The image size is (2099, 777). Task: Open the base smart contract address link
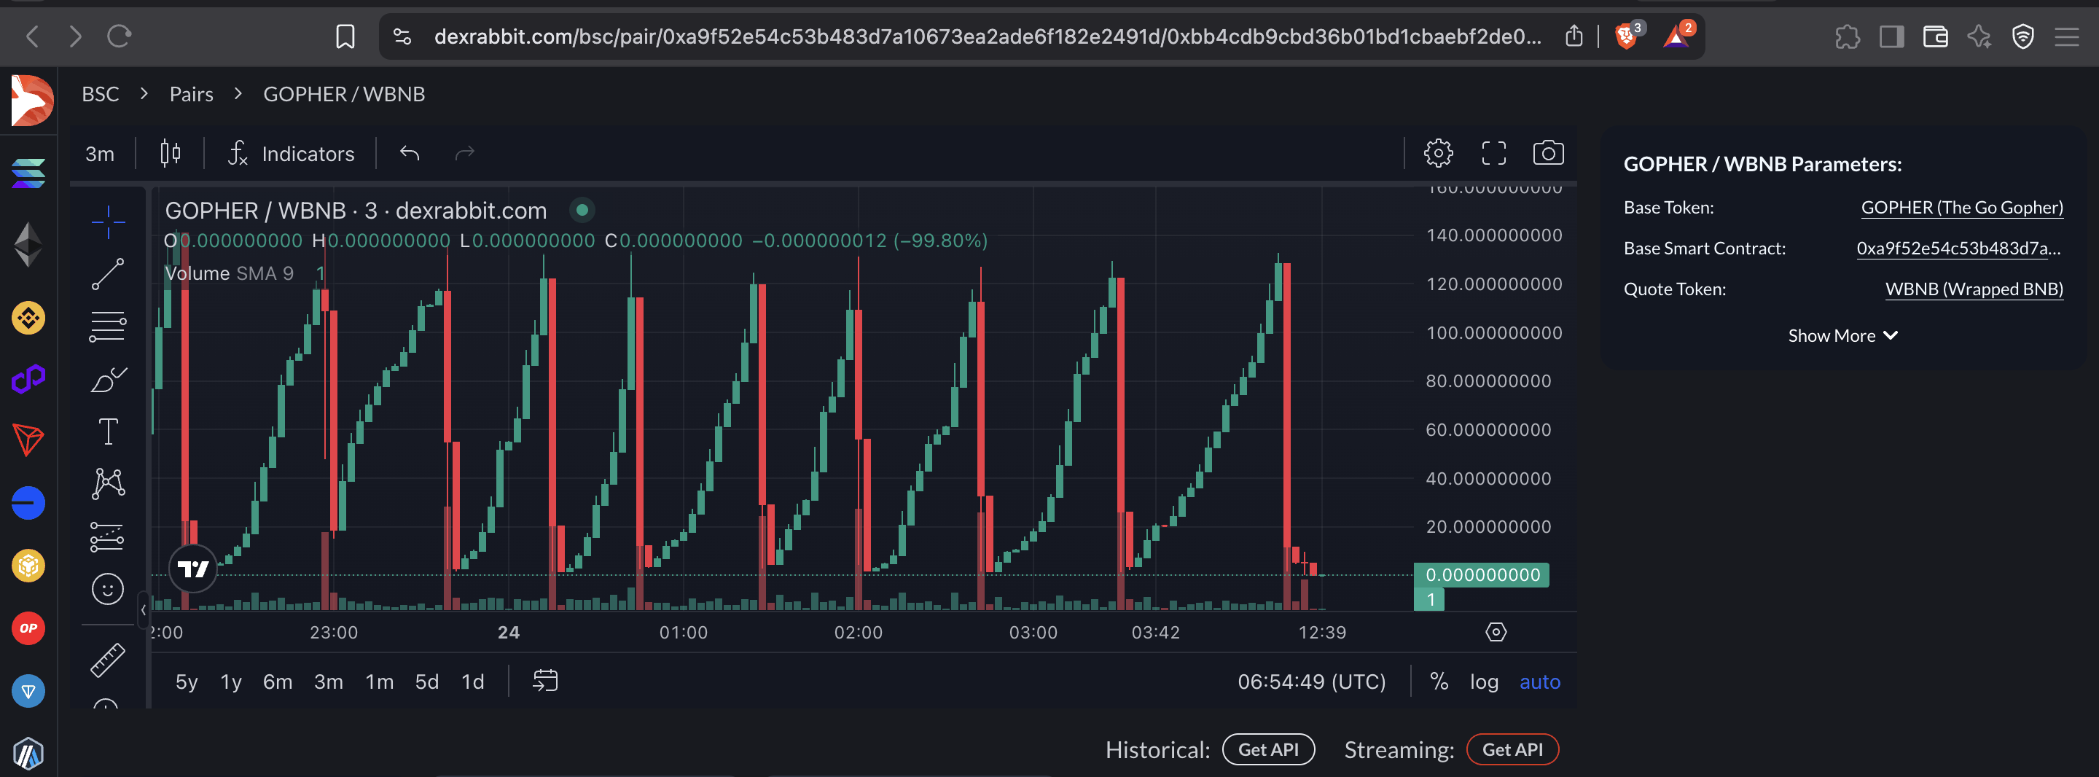click(1958, 248)
